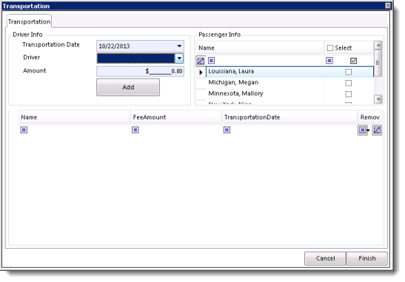This screenshot has width=405, height=282.
Task: Click the Remov column header
Action: coord(370,117)
